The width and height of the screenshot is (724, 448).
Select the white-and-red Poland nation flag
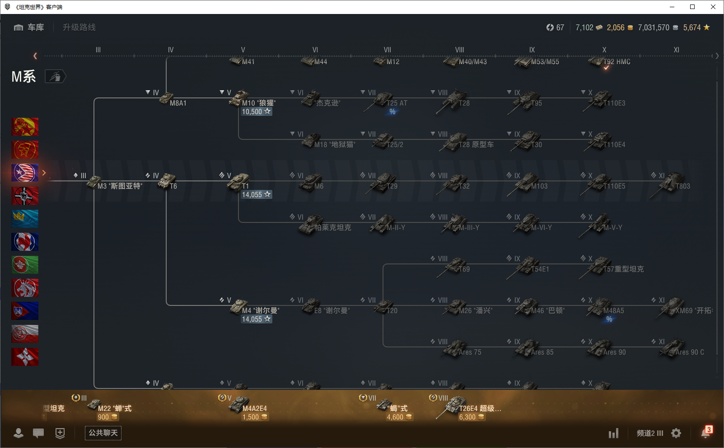click(x=25, y=334)
